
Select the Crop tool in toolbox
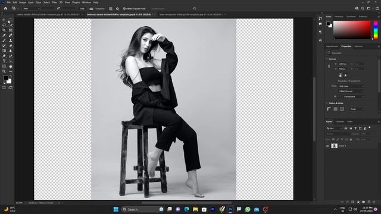click(4, 30)
